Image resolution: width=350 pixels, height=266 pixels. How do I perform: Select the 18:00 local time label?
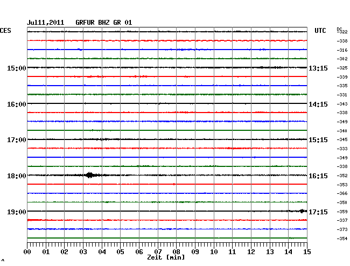click(17, 176)
